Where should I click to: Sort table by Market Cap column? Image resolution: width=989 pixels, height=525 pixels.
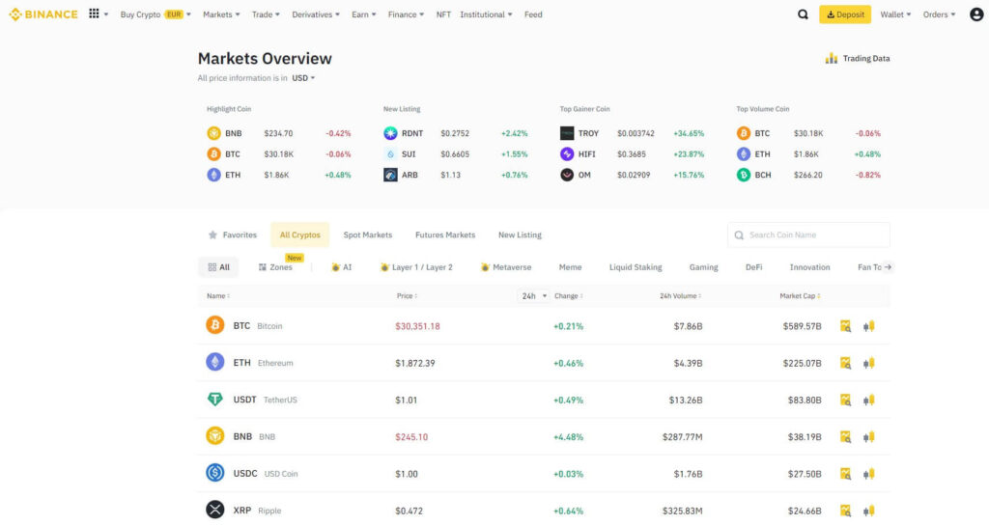800,295
